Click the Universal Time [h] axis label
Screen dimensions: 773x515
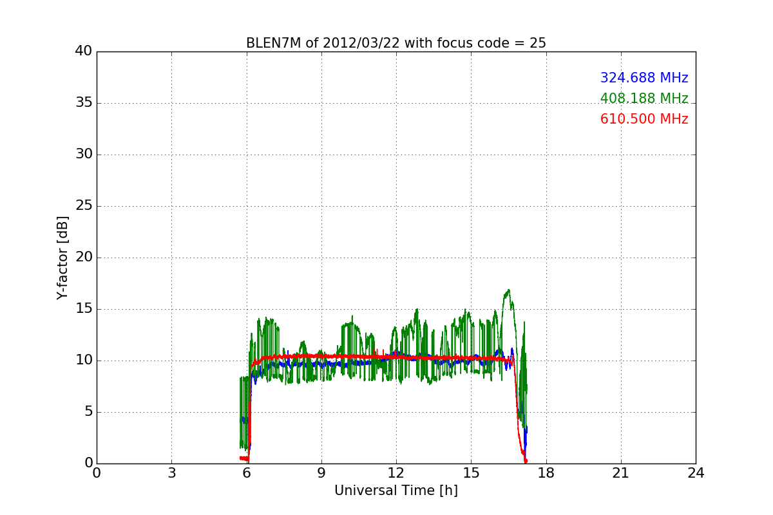[396, 491]
